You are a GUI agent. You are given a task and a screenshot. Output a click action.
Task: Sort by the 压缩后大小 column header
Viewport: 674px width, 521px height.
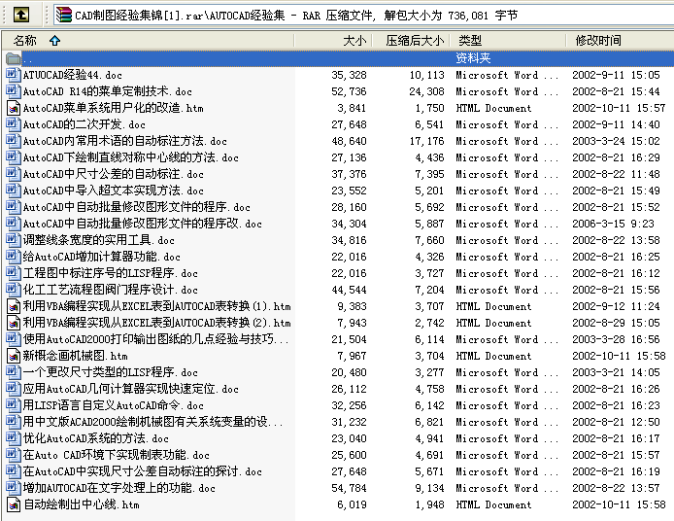(415, 41)
